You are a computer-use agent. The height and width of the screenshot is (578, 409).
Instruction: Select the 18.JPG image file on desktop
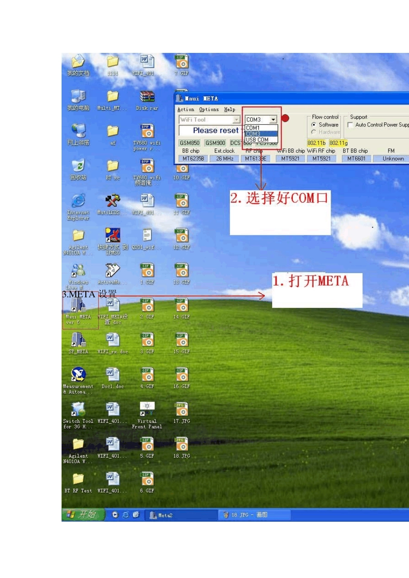click(x=182, y=448)
